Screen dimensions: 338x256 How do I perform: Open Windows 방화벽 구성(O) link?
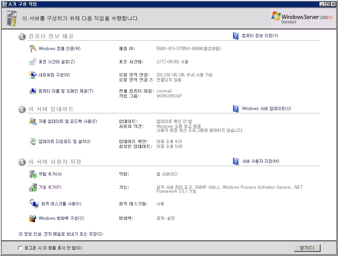click(61, 218)
